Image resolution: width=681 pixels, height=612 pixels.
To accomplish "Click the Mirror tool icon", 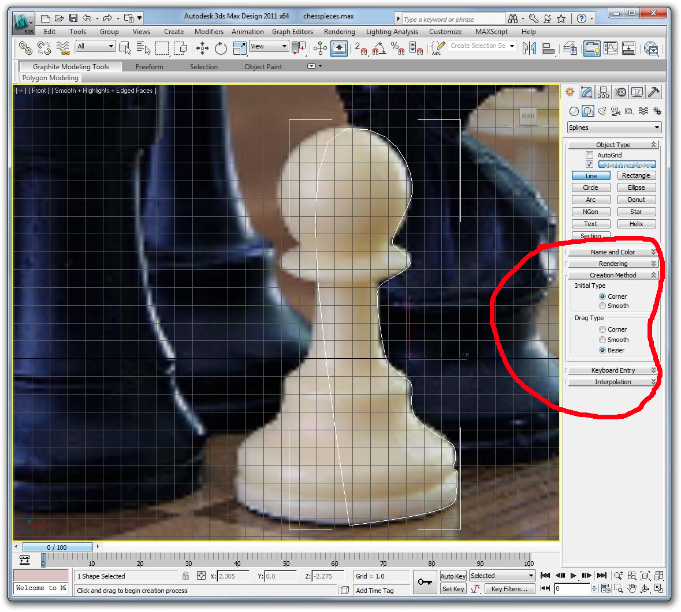I will [x=529, y=48].
